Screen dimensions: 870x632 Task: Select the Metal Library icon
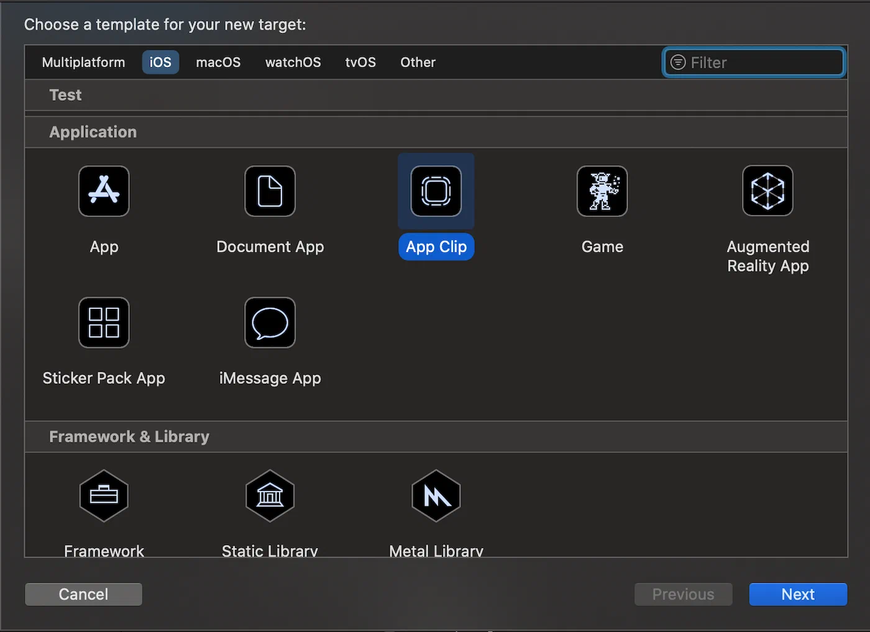[x=436, y=495]
